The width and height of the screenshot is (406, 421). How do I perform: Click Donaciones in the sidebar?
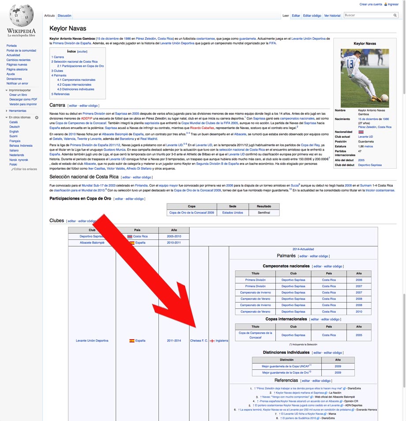click(x=14, y=79)
